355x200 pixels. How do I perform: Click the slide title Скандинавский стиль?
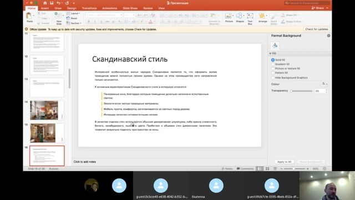pyautogui.click(x=130, y=59)
